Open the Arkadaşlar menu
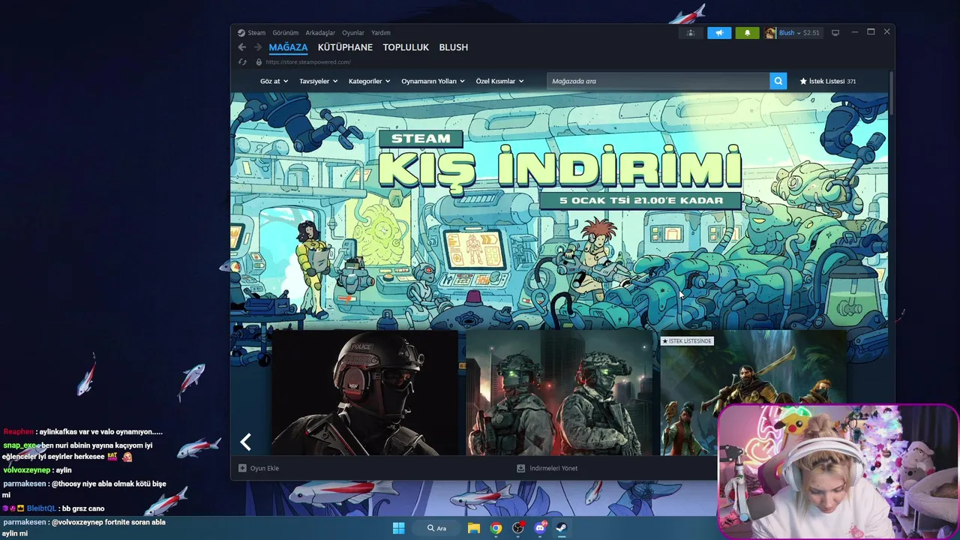960x540 pixels. click(x=320, y=33)
